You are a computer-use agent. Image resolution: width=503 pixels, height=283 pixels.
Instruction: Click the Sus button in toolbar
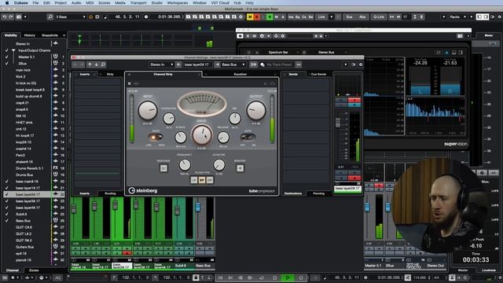pos(349,17)
